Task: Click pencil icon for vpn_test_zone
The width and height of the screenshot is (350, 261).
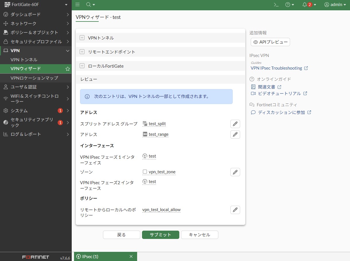Action: pos(235,172)
